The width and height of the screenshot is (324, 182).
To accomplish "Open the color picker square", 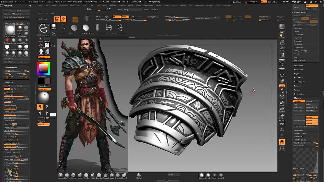I will click(x=44, y=68).
